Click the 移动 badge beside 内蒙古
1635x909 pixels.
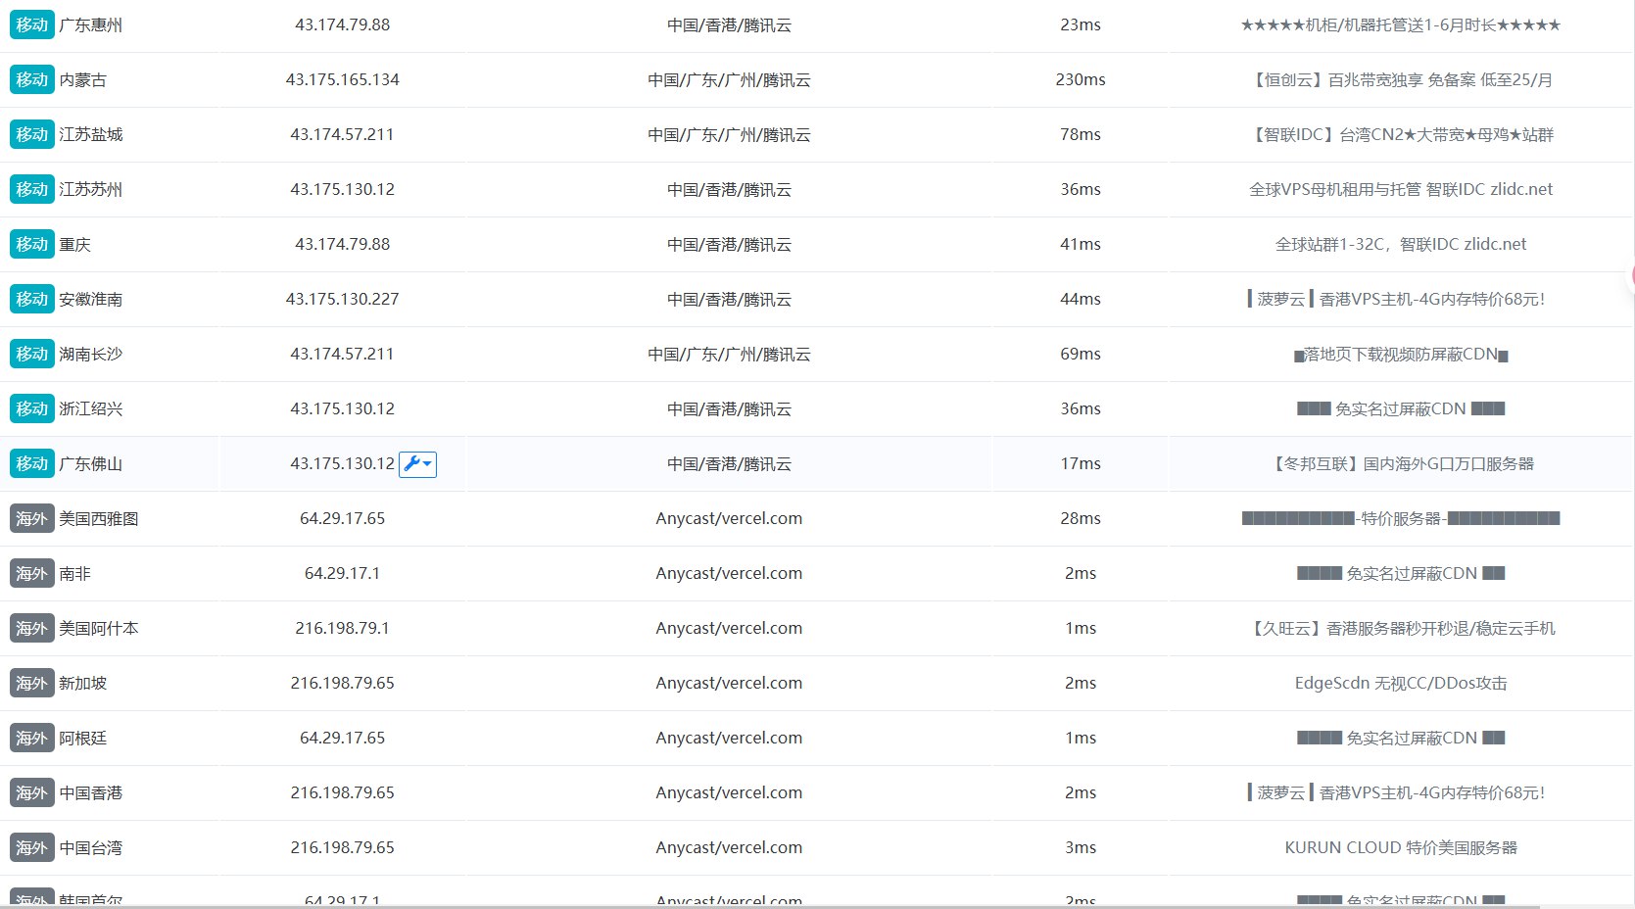(x=31, y=80)
